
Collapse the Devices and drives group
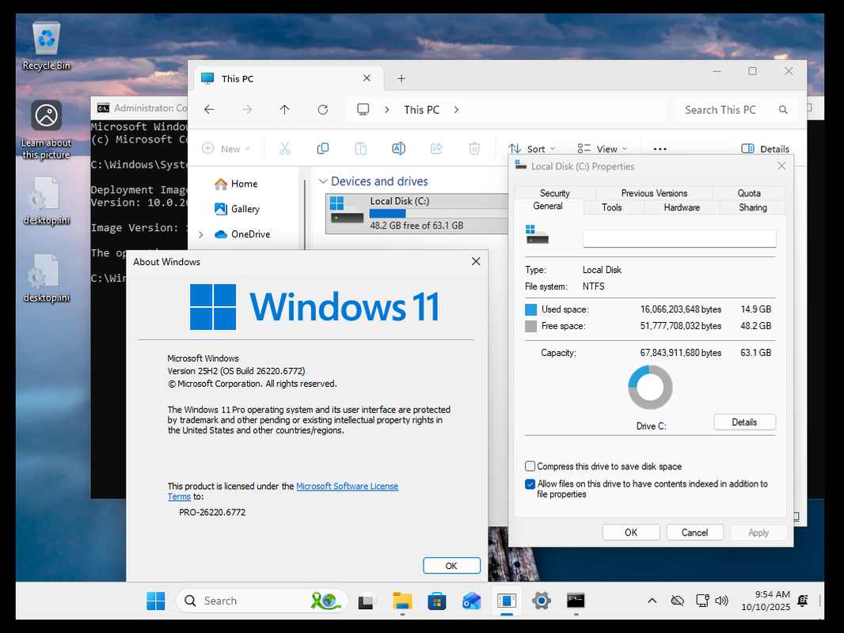[x=323, y=181]
